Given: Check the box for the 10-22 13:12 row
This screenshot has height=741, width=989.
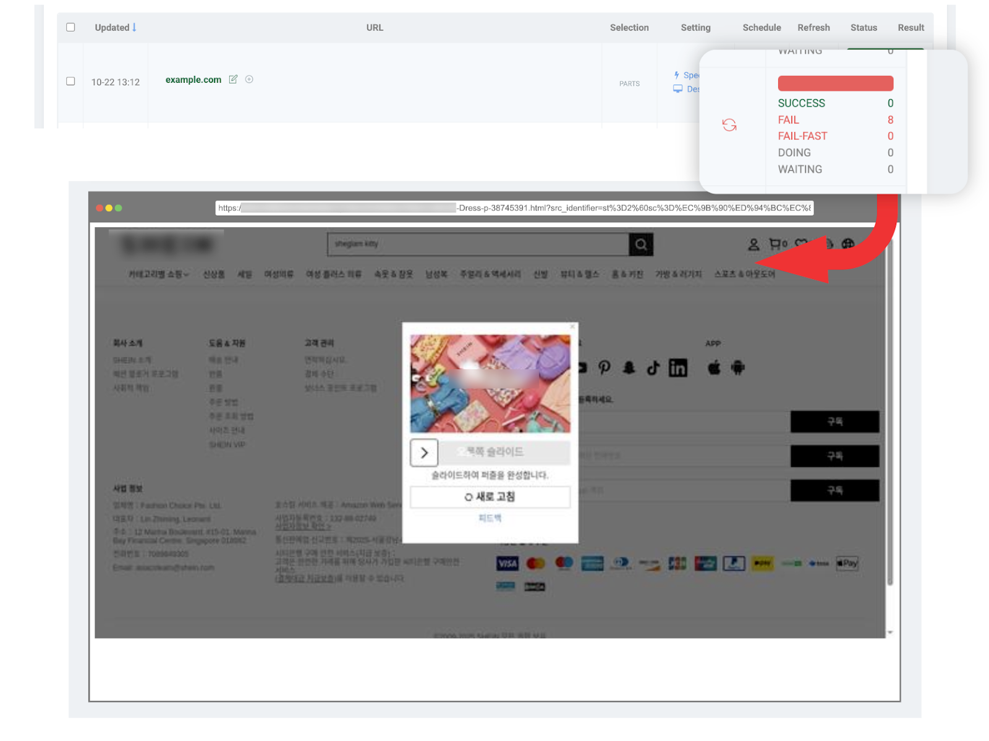Looking at the screenshot, I should 70,82.
